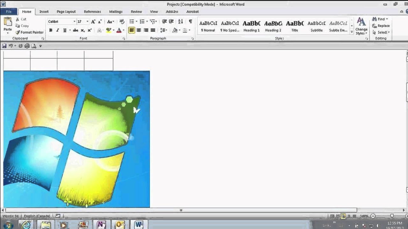Screen dimensions: 408x229
Task: Click Change Styles button
Action: click(x=361, y=26)
